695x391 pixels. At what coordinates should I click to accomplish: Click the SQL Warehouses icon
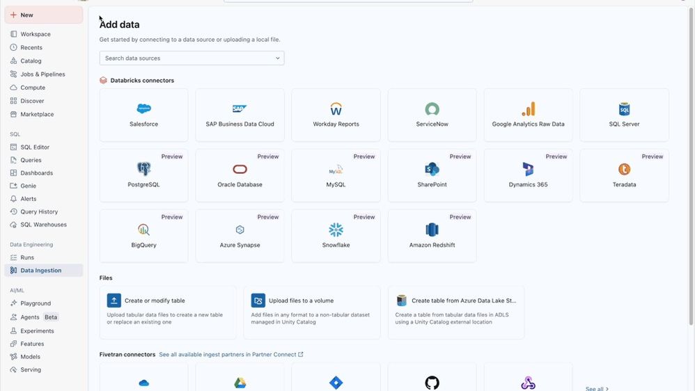(13, 225)
